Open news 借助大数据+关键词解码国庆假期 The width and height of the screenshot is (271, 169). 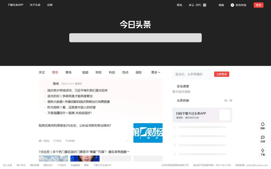click(x=78, y=102)
